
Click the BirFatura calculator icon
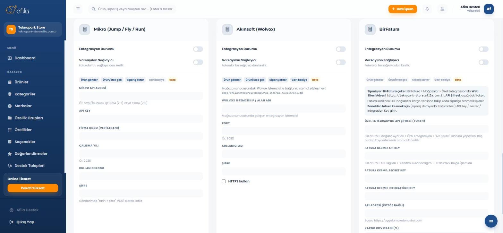370,29
